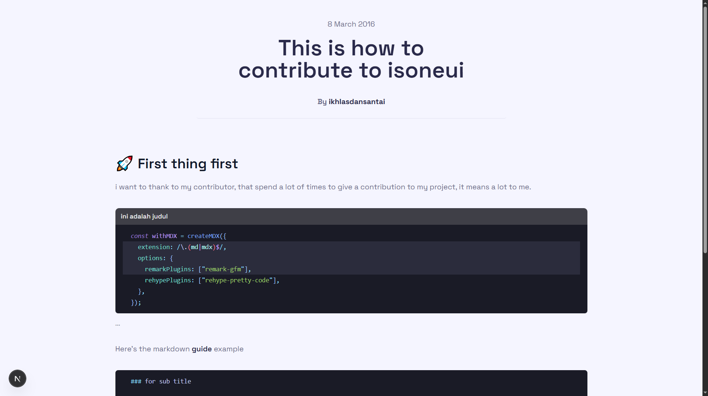The width and height of the screenshot is (708, 396).
Task: Select the rehypePlugins line in code block
Action: tap(212, 280)
